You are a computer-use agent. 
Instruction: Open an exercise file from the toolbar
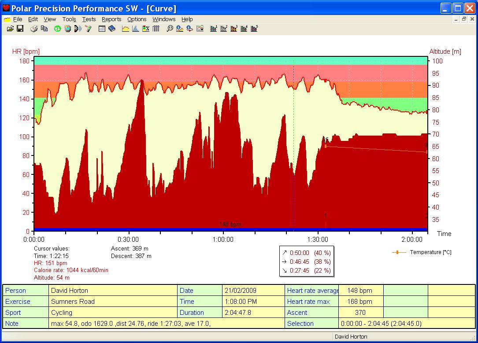point(11,28)
